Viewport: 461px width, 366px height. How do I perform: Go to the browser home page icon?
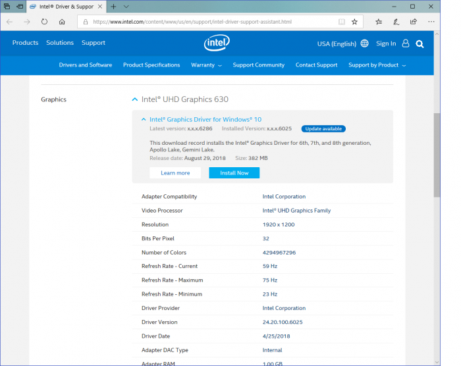tap(62, 22)
